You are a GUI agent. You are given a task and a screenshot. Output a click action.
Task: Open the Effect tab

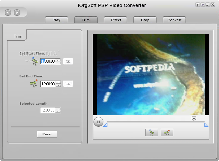coord(116,20)
